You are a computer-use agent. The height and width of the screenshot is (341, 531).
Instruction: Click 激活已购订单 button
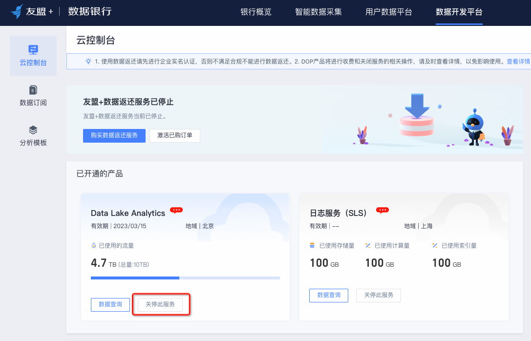pos(175,135)
